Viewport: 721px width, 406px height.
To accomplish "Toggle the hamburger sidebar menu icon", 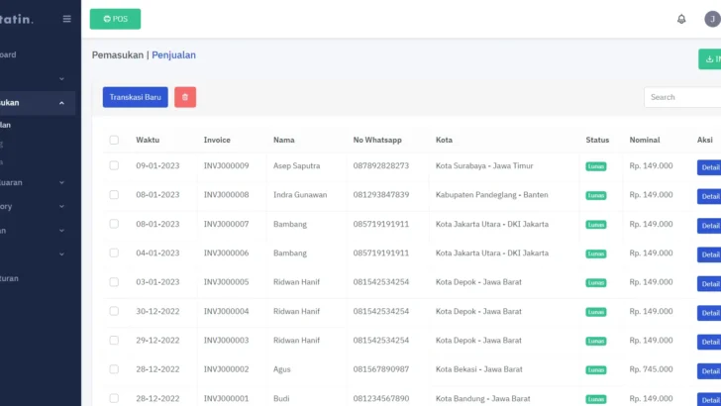I will coord(66,19).
